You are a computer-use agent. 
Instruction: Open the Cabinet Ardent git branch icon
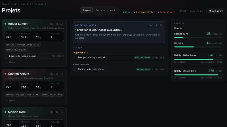coord(62,74)
